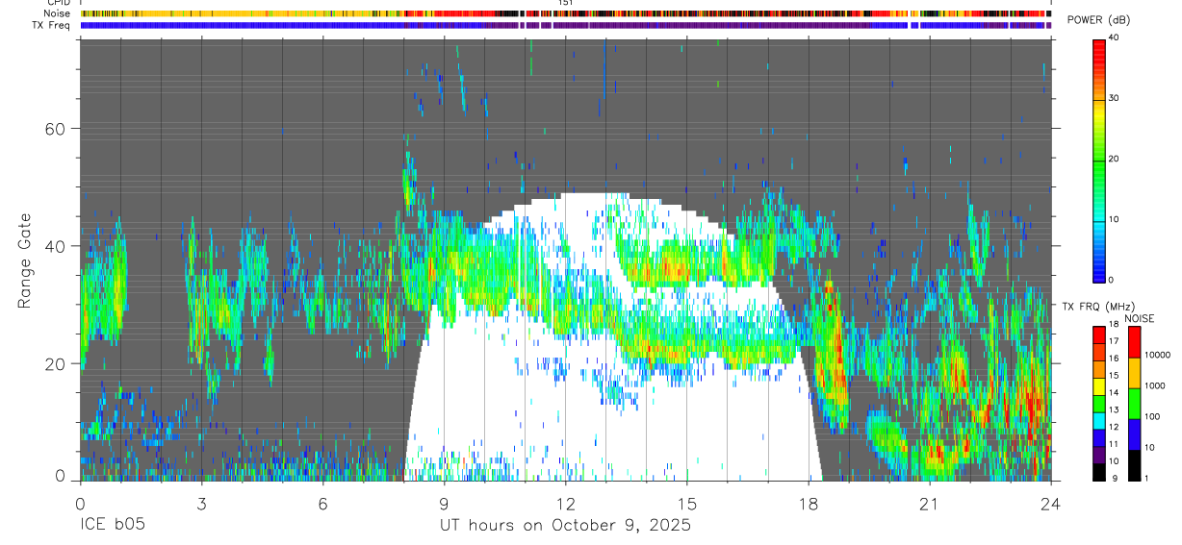The width and height of the screenshot is (1182, 545).
Task: Click the "16" label in TX FRQ legend
Action: 1112,359
